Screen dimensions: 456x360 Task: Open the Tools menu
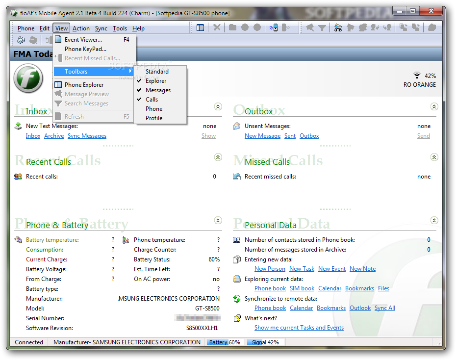click(x=120, y=28)
